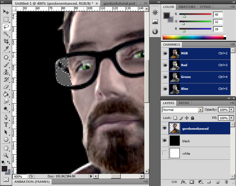The image size is (236, 186).
Task: Hide the gordonenhanced layer
Action: (x=165, y=128)
